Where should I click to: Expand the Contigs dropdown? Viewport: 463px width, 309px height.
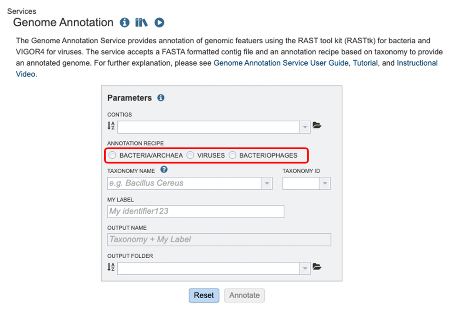click(305, 126)
